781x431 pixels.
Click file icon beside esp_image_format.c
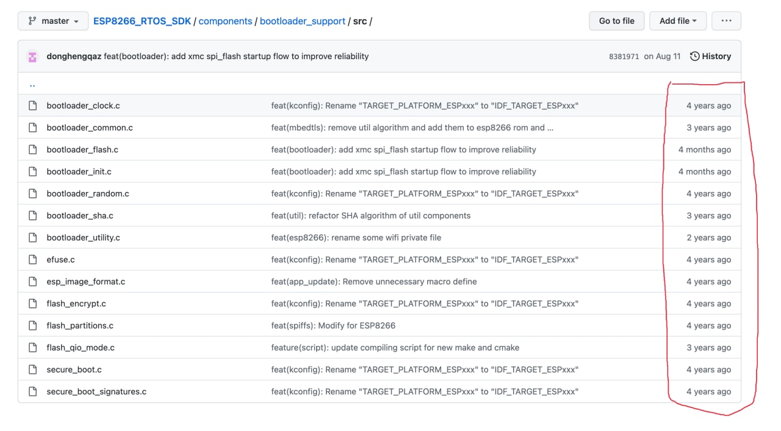(x=33, y=282)
